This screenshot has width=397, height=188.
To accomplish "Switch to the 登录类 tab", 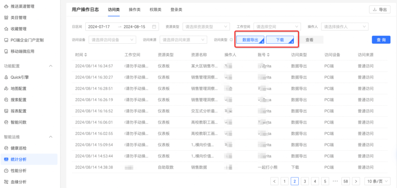I will (176, 10).
